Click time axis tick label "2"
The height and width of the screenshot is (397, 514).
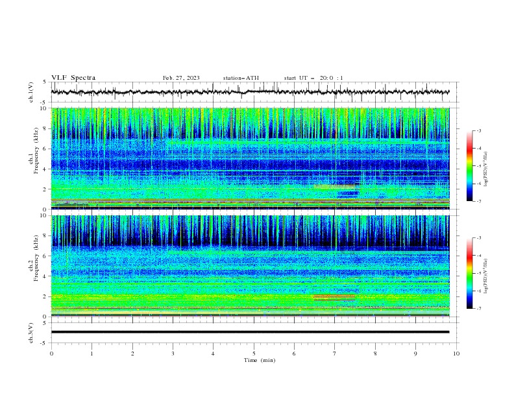coord(132,354)
